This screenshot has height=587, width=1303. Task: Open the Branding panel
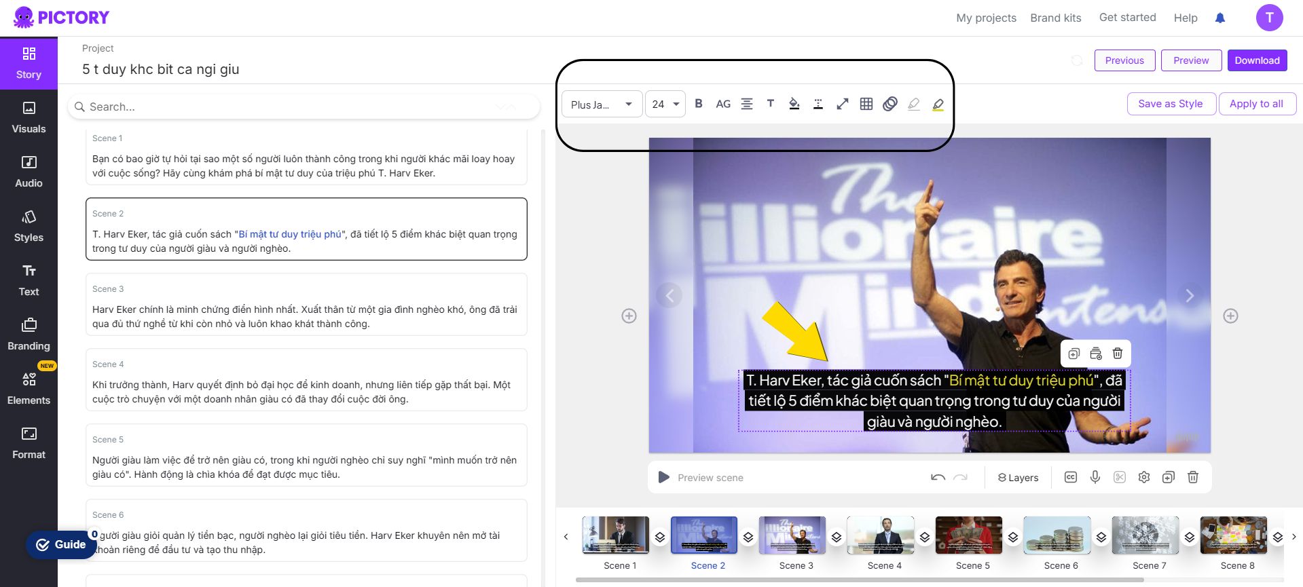click(x=29, y=335)
